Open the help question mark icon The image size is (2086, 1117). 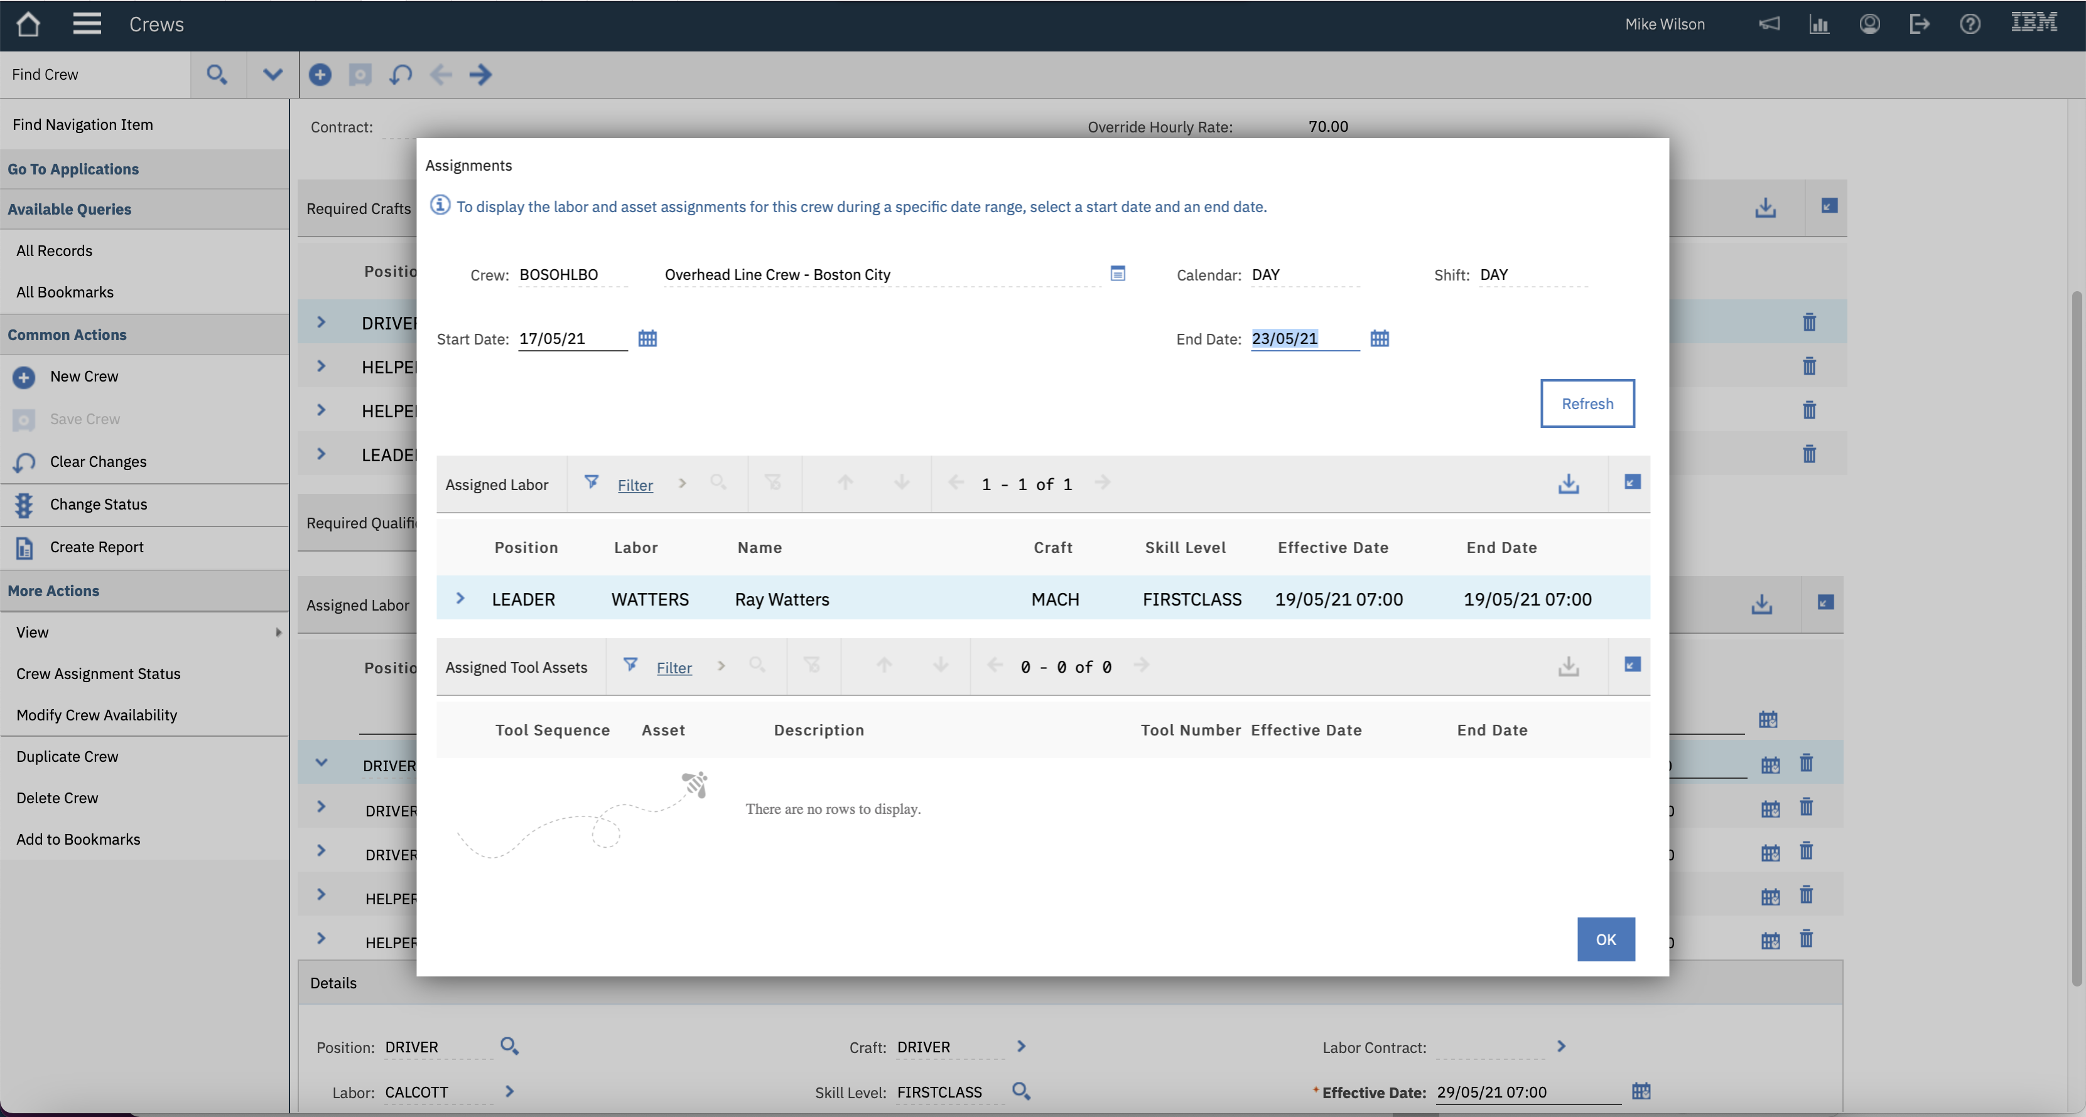1969,24
